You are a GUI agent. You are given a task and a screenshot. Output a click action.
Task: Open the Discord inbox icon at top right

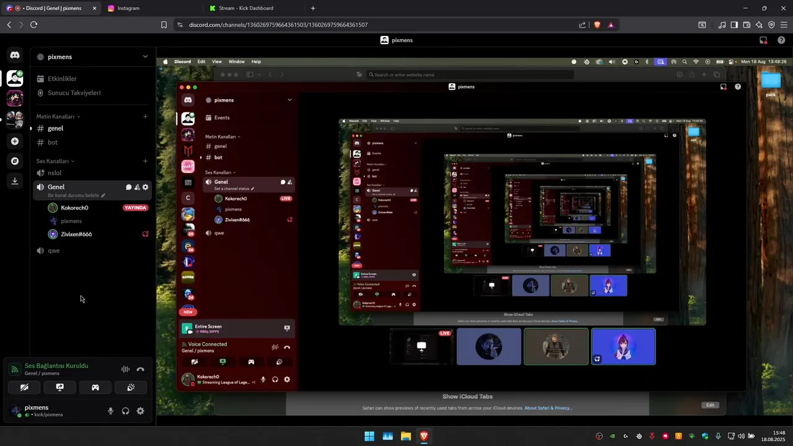point(763,40)
